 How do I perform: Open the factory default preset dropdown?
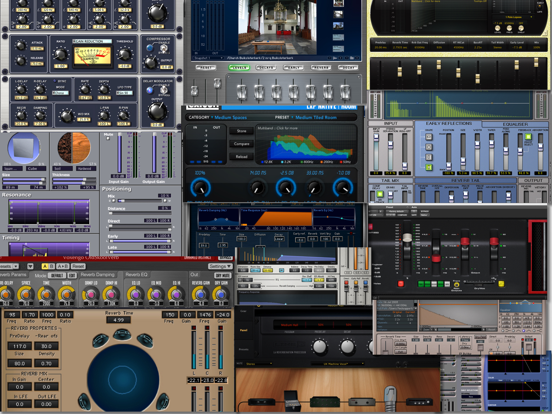point(397,211)
